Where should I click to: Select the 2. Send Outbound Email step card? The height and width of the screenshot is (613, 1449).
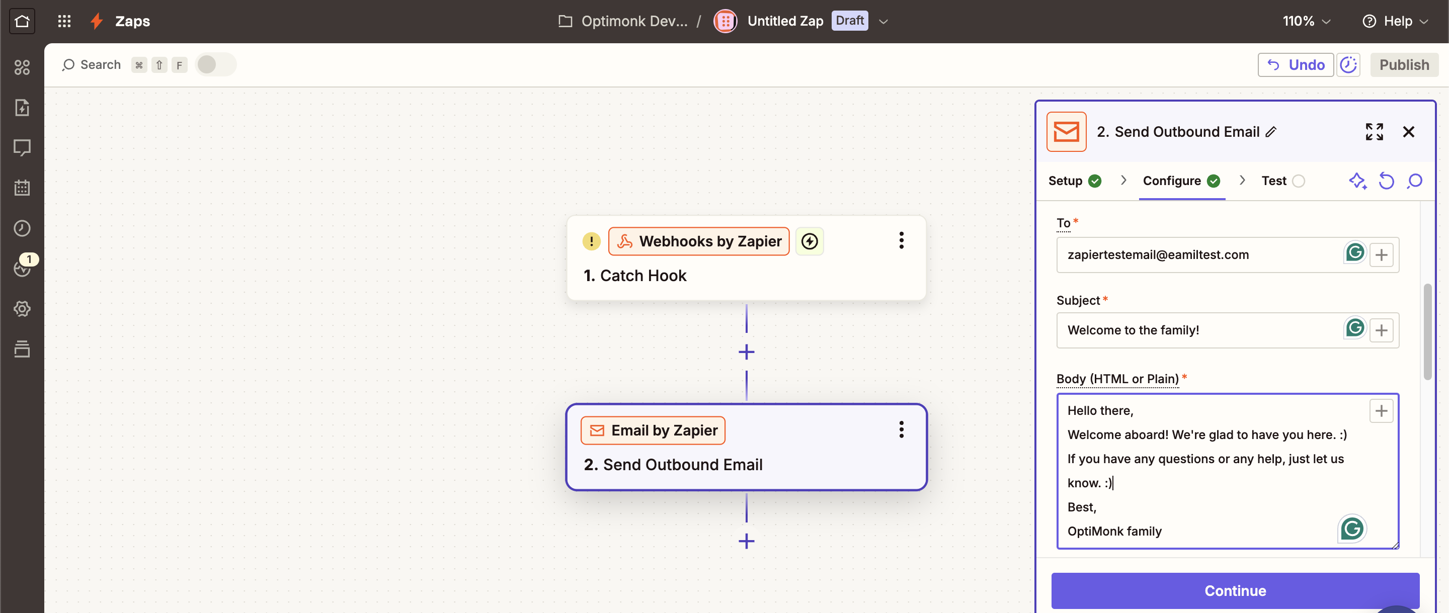point(747,447)
